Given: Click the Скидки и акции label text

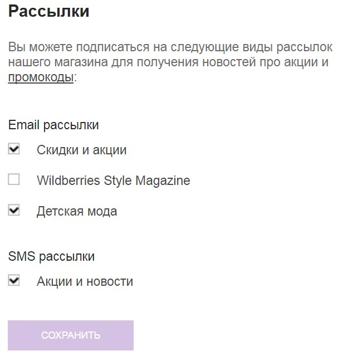Looking at the screenshot, I should [x=81, y=150].
